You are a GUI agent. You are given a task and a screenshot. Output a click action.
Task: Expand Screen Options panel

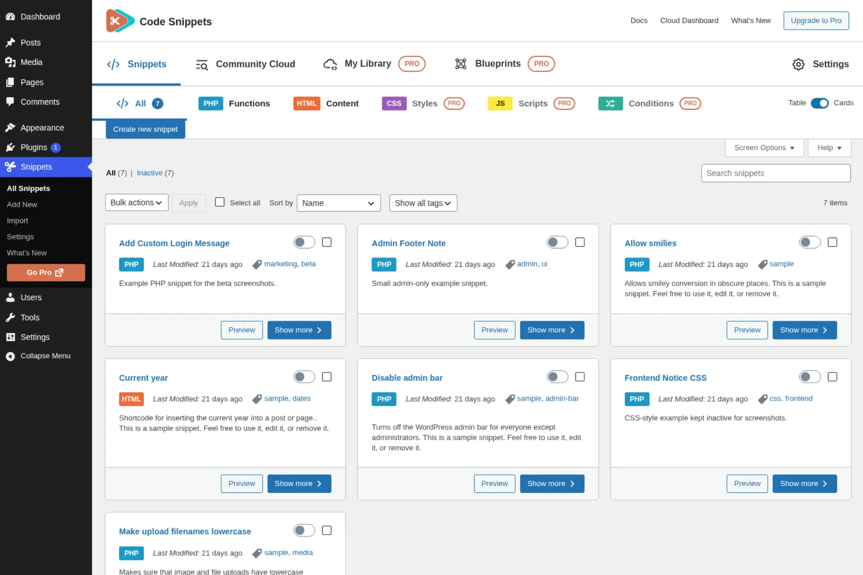click(764, 148)
